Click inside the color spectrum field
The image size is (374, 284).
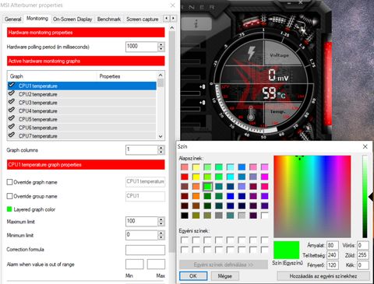(312, 197)
